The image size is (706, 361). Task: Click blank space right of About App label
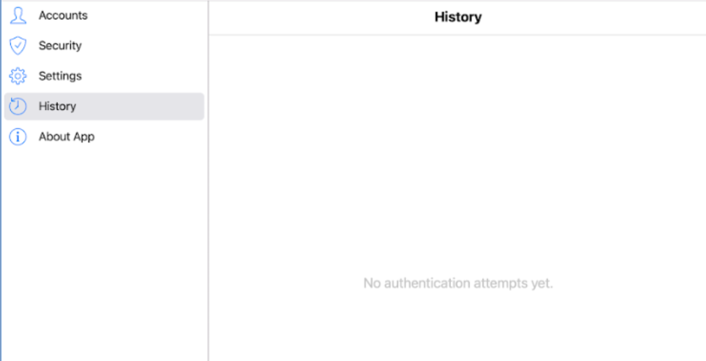pos(152,137)
